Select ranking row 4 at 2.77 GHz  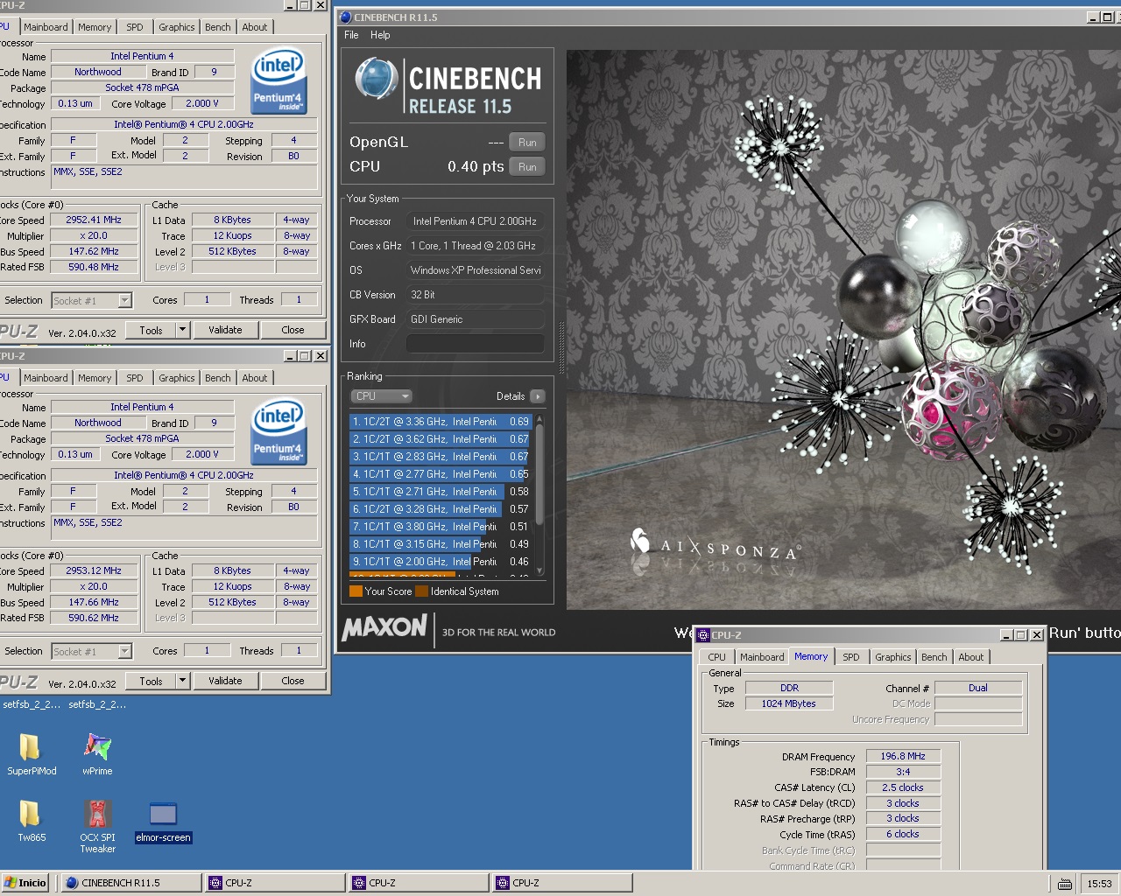coord(441,474)
